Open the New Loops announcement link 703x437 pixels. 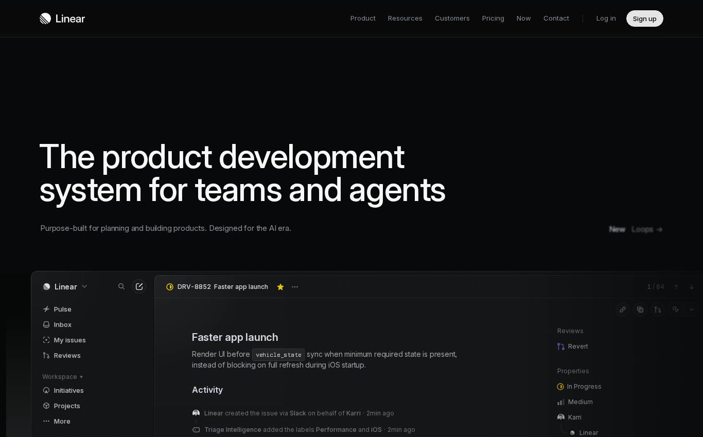point(636,229)
